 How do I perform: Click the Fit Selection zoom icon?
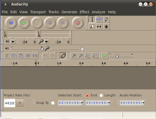[x=88, y=56]
